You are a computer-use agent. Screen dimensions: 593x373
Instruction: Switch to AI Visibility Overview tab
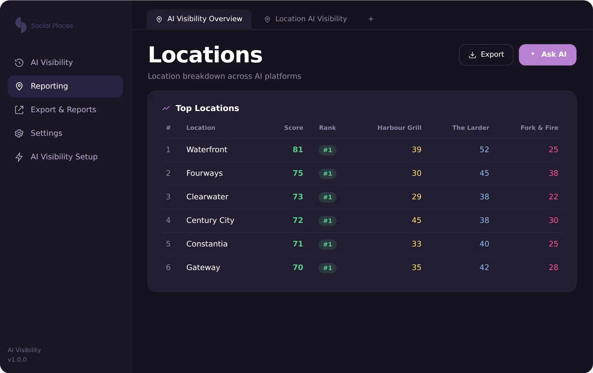(199, 19)
